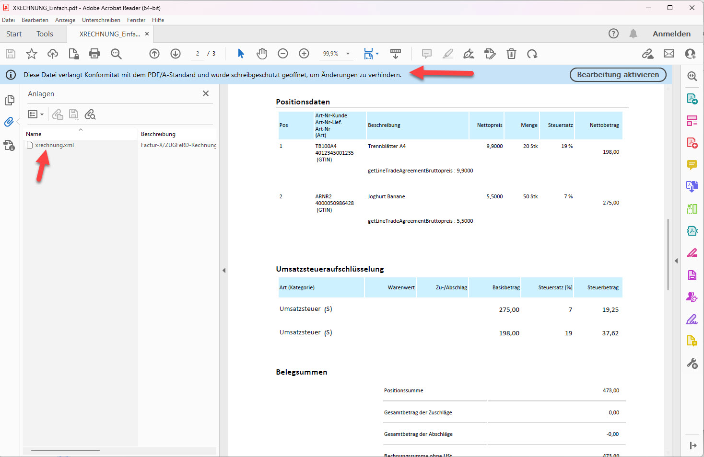The image size is (704, 457).
Task: Open the More Tools wrench icon
Action: [x=692, y=364]
